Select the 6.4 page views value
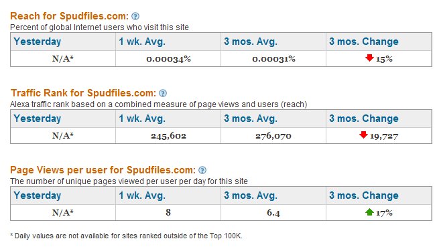437x249 pixels. click(x=273, y=213)
